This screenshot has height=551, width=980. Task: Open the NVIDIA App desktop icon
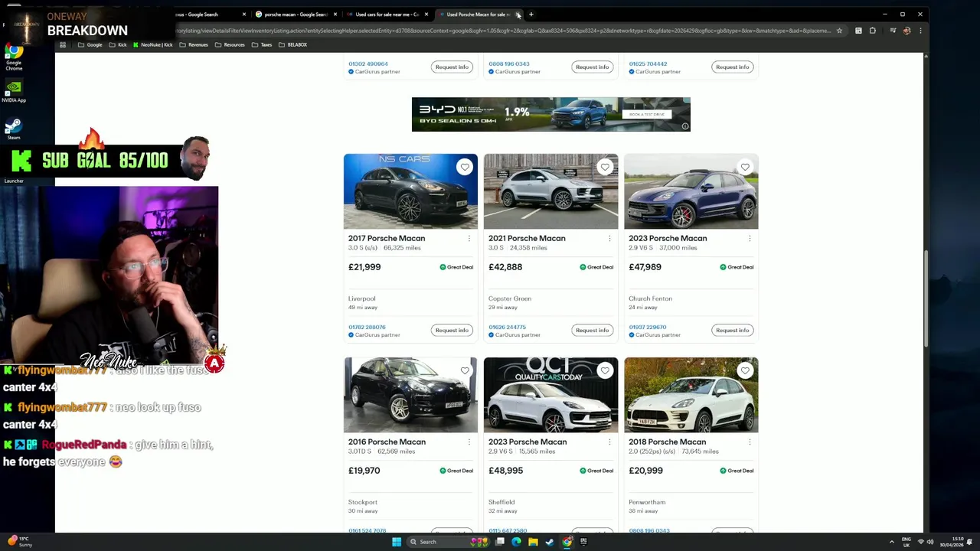(14, 91)
